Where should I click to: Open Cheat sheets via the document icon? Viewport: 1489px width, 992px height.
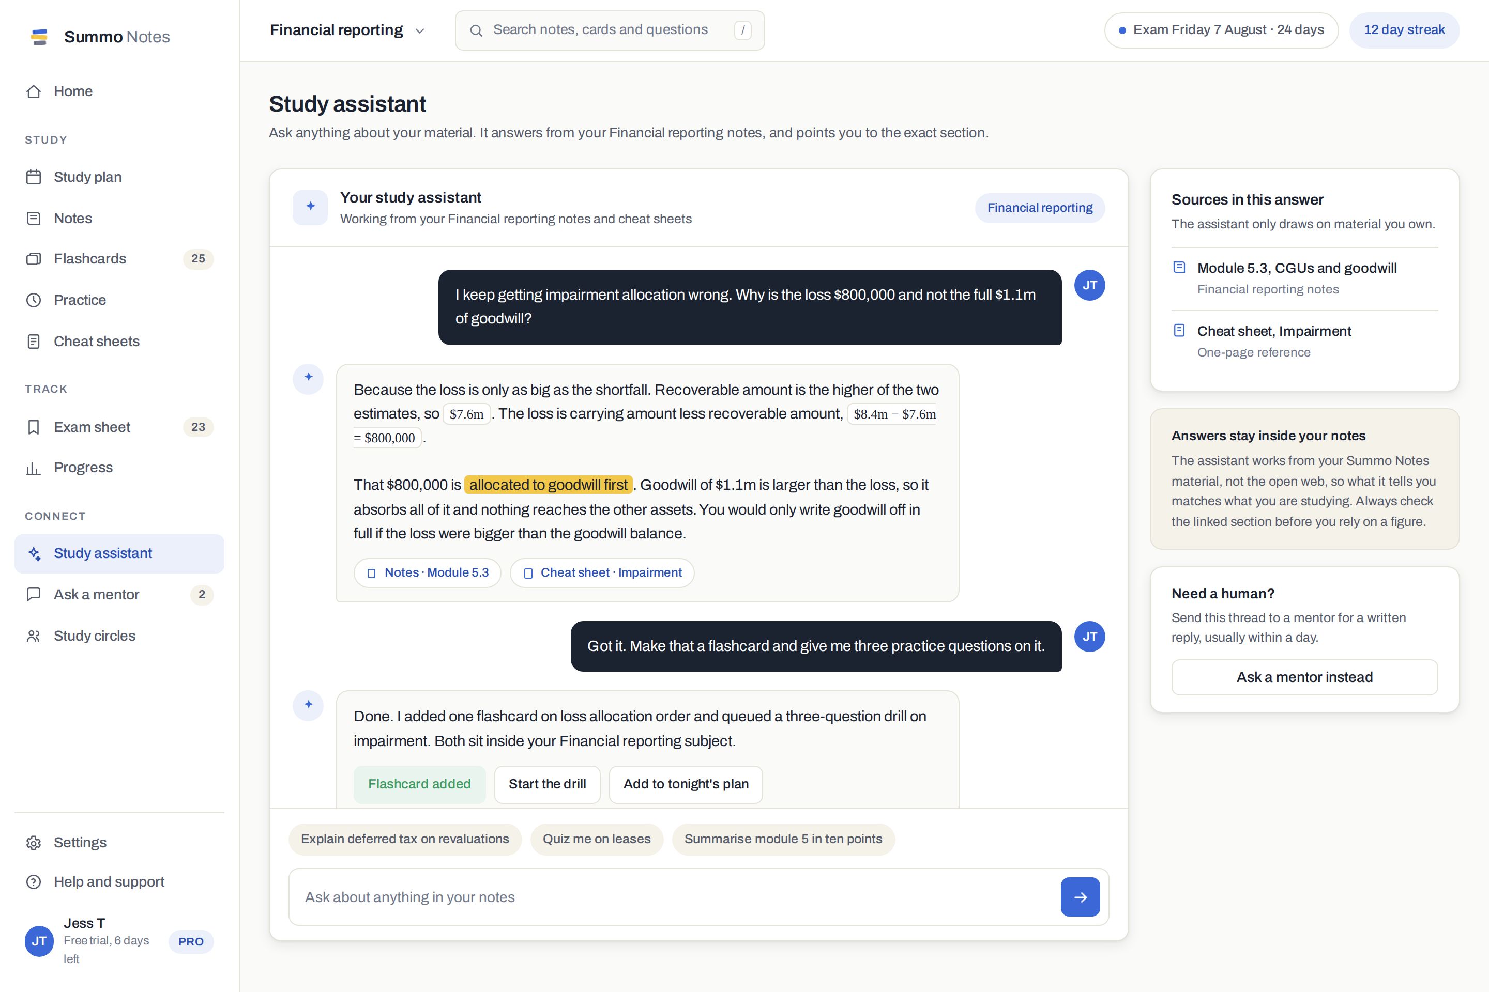(x=34, y=342)
